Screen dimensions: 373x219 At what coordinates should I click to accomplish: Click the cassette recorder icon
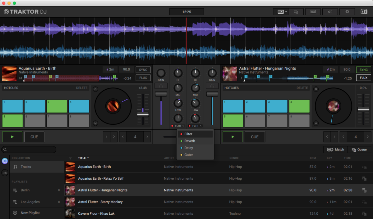(313, 12)
